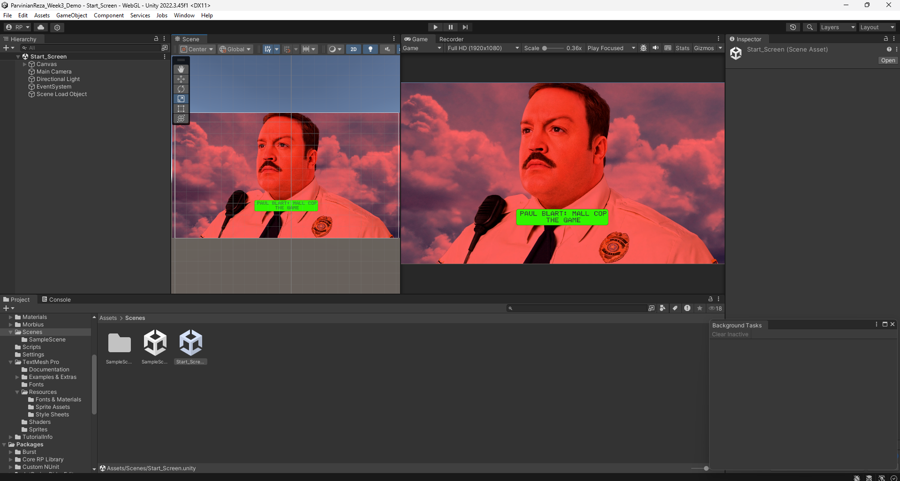This screenshot has height=481, width=900.
Task: Select the Start_Screen scene asset thumbnail
Action: (x=191, y=342)
